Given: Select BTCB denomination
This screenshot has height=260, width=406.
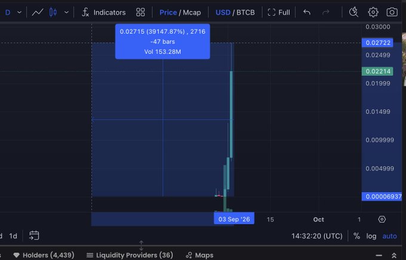Looking at the screenshot, I should pos(245,13).
